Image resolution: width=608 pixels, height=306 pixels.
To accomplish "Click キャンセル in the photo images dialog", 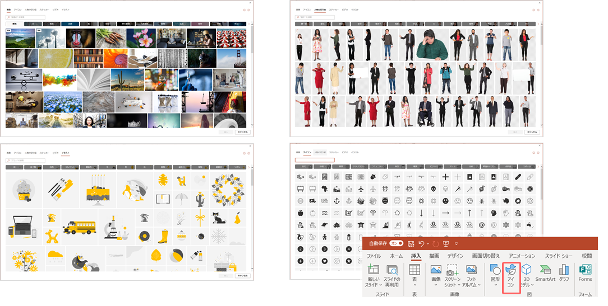I will click(242, 133).
